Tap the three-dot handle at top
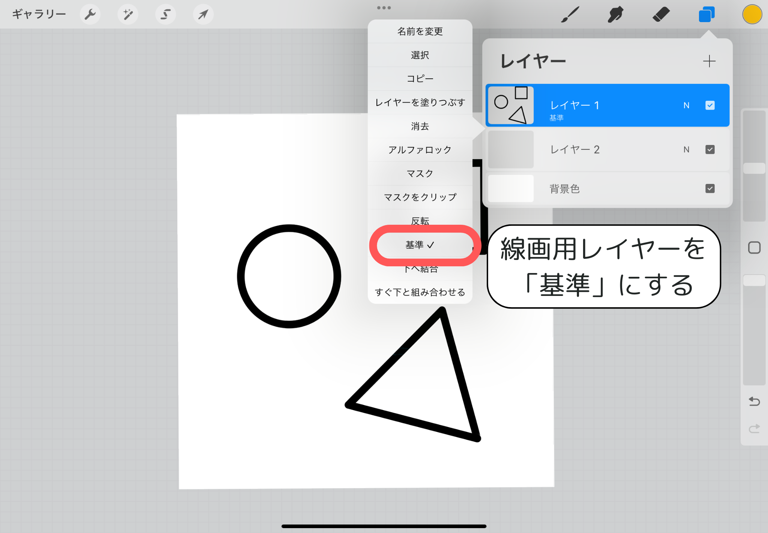 [x=384, y=7]
